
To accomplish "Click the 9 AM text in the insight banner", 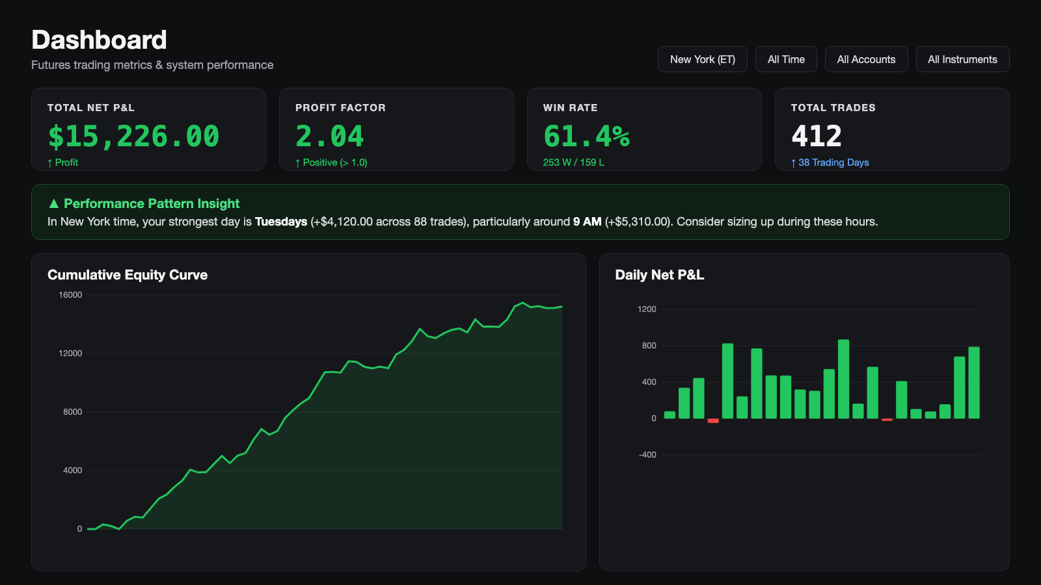I will click(x=588, y=222).
